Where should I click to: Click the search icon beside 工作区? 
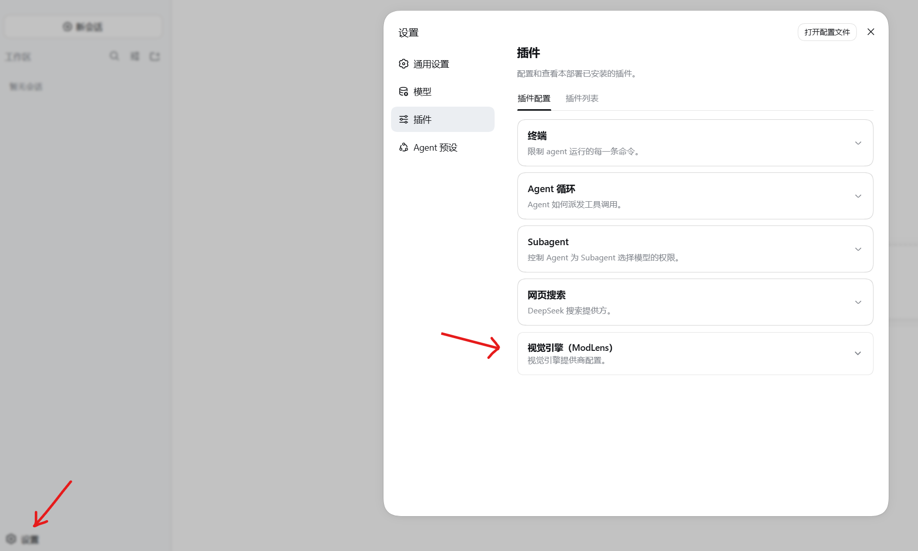pyautogui.click(x=114, y=56)
